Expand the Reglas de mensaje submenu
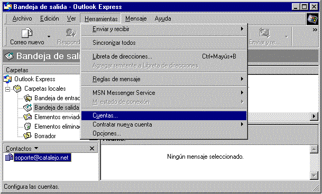 (164, 79)
